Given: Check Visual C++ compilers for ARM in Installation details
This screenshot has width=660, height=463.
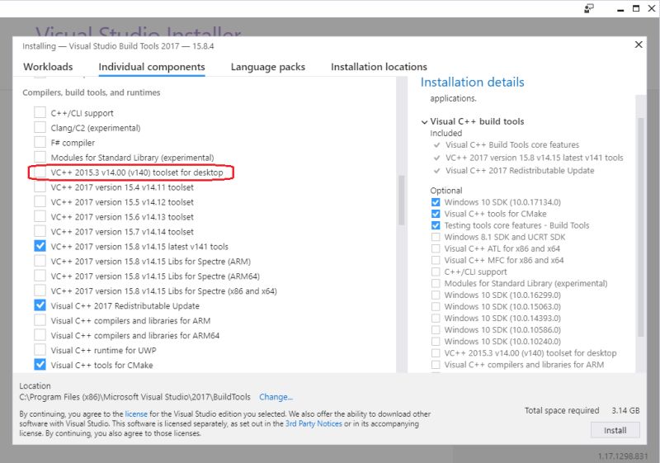Looking at the screenshot, I should (x=436, y=365).
